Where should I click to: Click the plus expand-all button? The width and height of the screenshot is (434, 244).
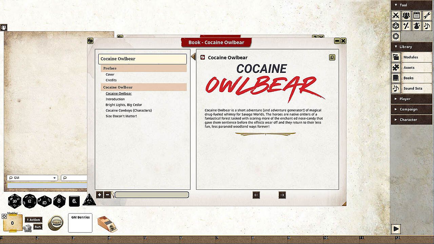99,195
